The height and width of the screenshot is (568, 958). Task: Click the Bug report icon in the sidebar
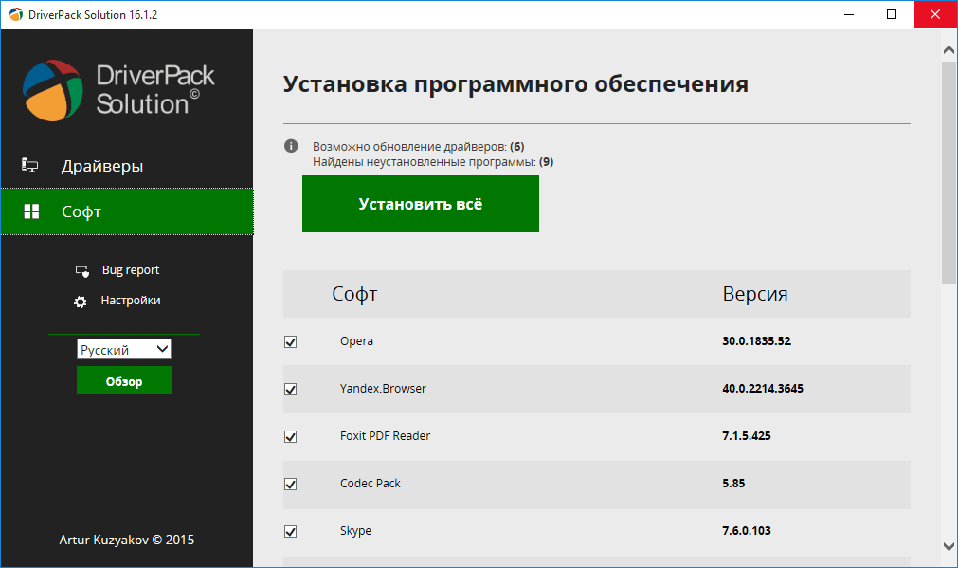click(81, 269)
